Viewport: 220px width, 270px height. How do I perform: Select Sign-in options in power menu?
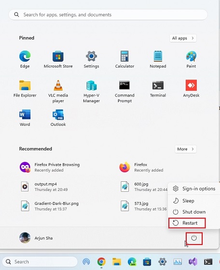click(x=194, y=189)
